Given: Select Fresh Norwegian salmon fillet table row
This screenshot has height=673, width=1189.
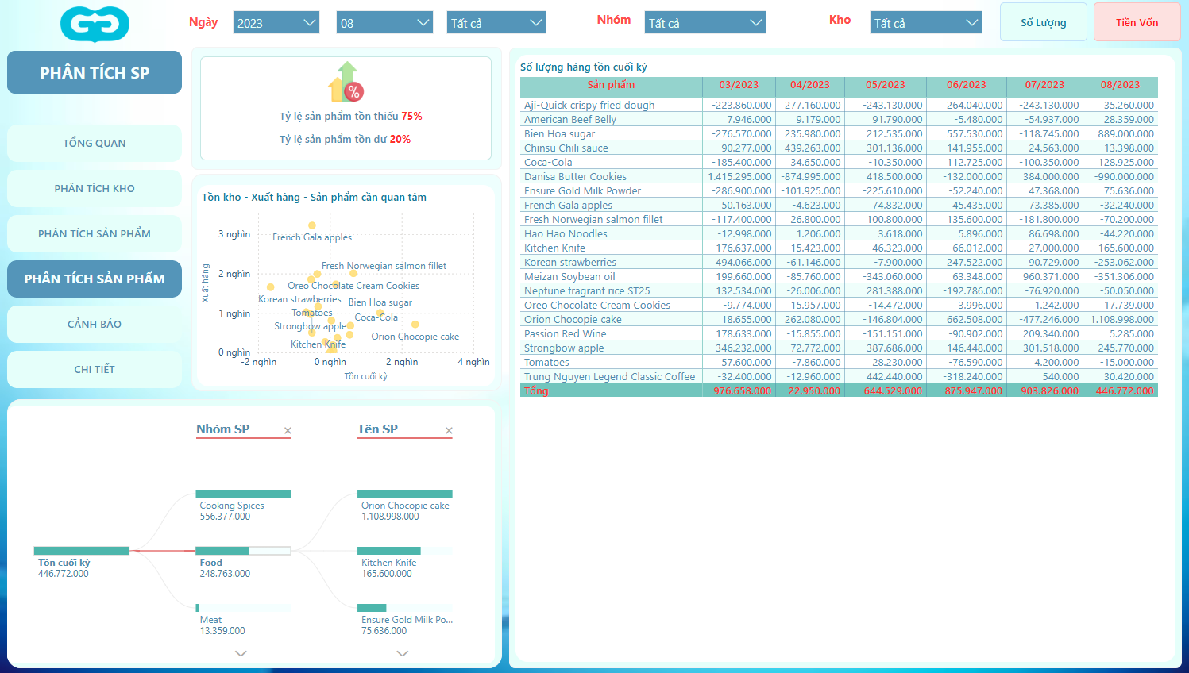Looking at the screenshot, I should click(x=839, y=219).
